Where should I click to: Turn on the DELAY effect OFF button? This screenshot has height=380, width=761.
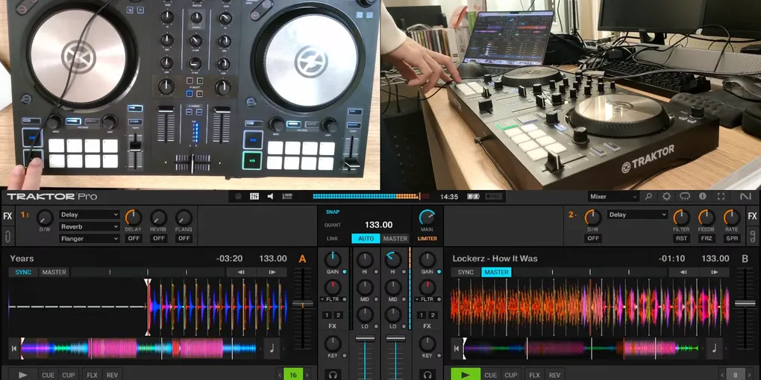[x=133, y=238]
